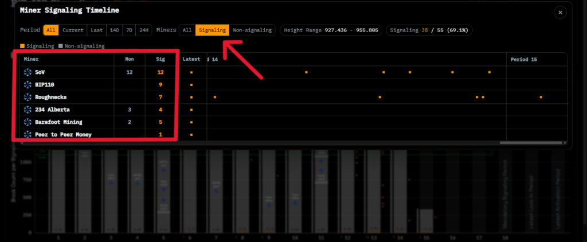Select the Last period filter
Screen dimensions: 587x242
click(x=96, y=30)
